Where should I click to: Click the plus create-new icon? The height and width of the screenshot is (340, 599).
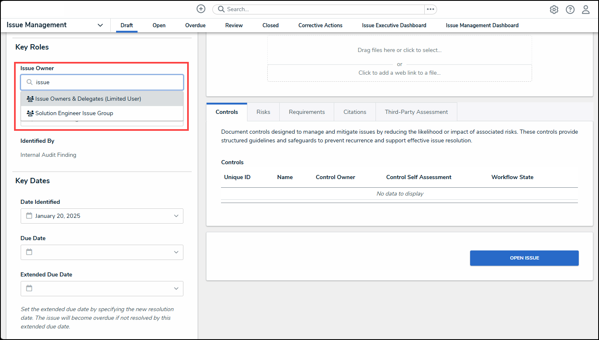point(201,9)
